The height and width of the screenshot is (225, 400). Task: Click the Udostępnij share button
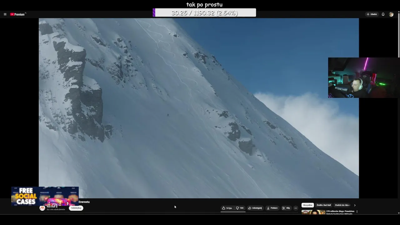tap(255, 208)
